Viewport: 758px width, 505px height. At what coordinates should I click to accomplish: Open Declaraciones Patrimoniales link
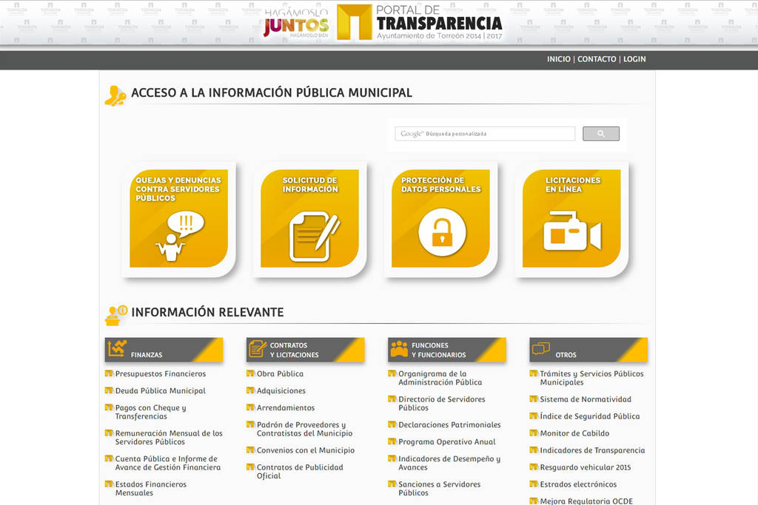tap(449, 425)
